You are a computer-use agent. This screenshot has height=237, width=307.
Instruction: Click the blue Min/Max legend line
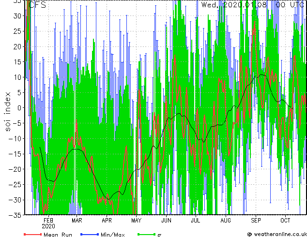[x=90, y=234]
